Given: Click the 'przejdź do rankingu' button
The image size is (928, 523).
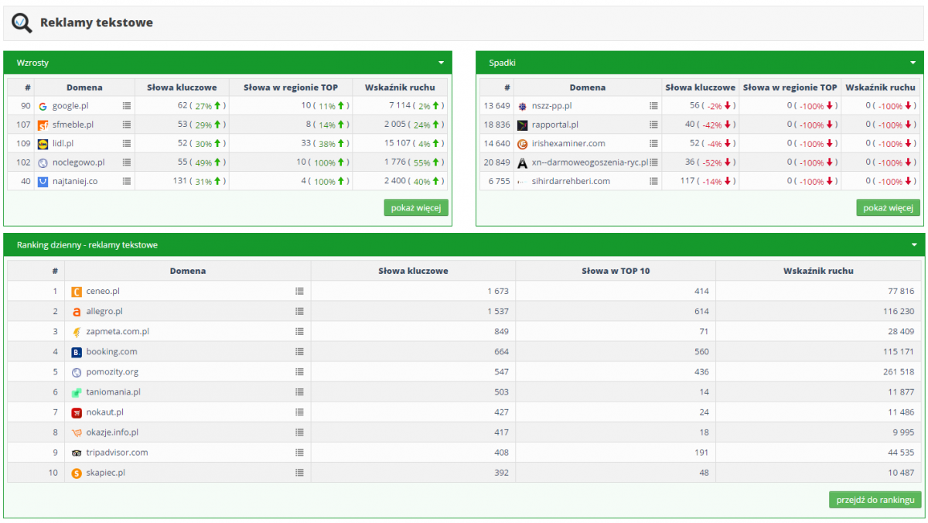Looking at the screenshot, I should [x=875, y=500].
